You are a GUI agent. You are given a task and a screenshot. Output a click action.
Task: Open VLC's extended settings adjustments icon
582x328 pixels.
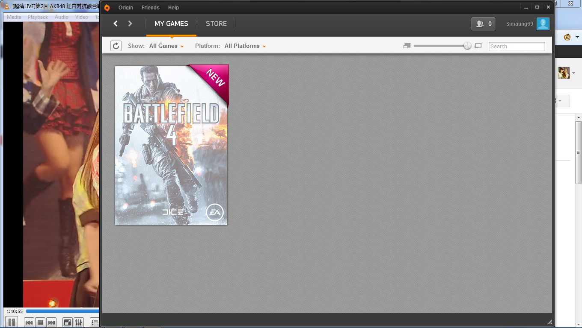(79, 322)
